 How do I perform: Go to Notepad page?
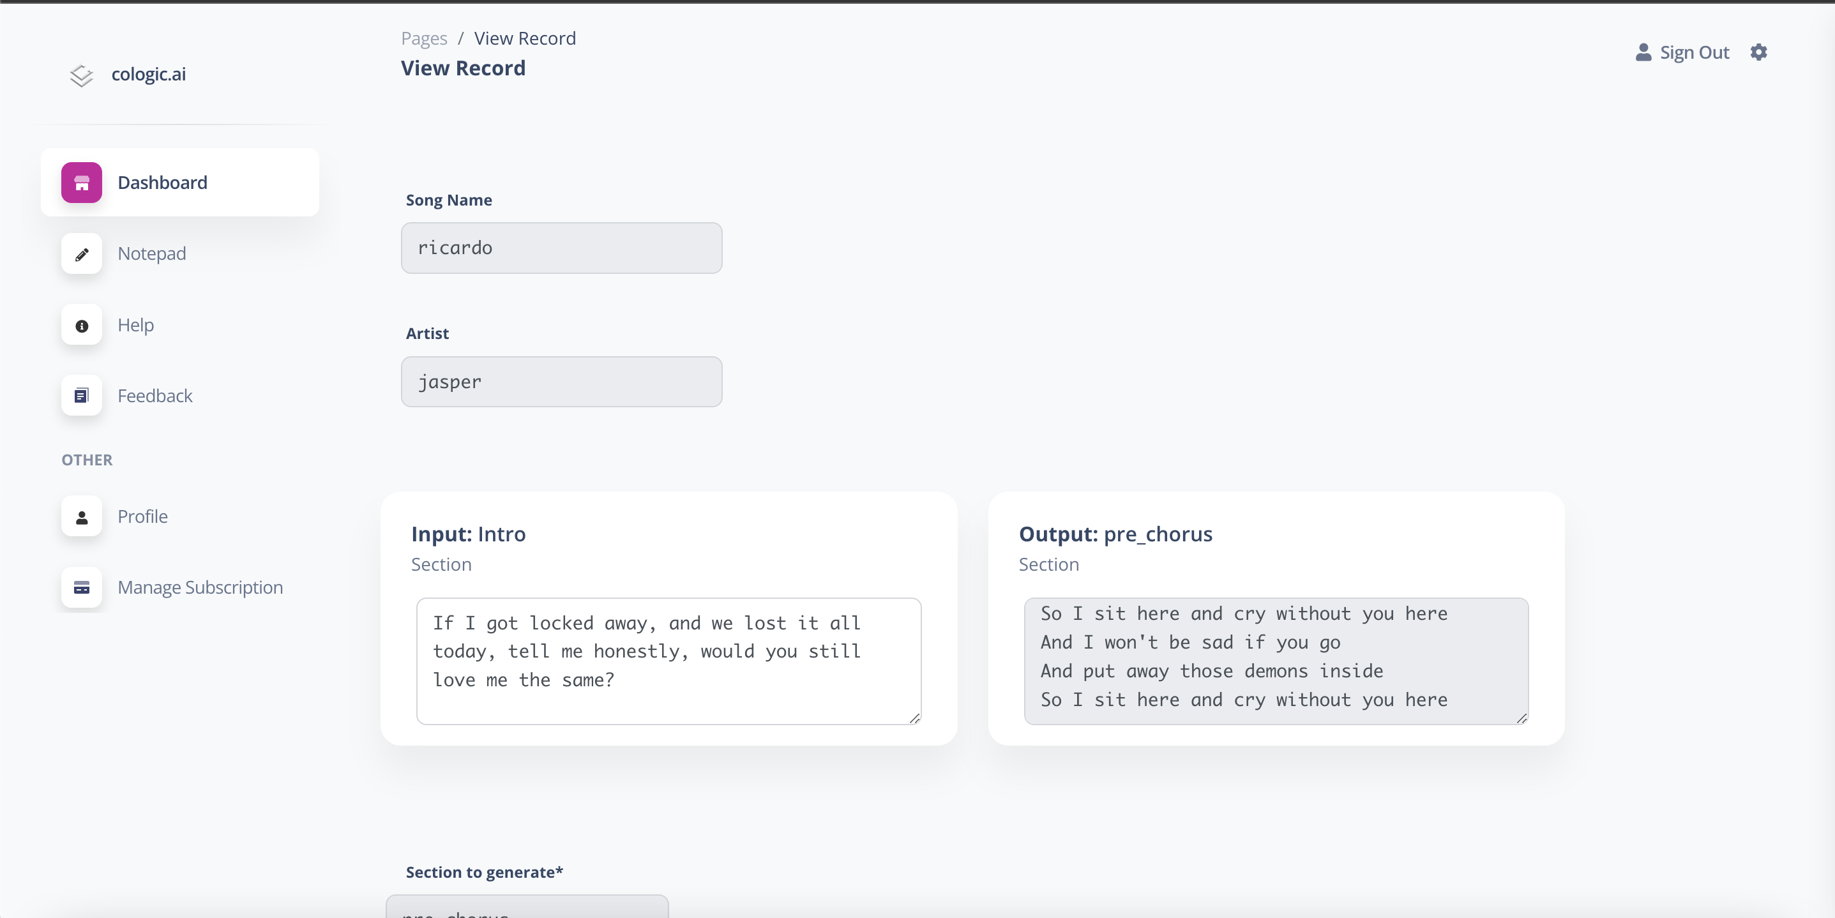pyautogui.click(x=151, y=253)
